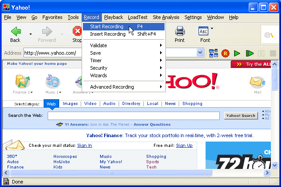The image size is (281, 187).
Task: Click the Search the Web text box
Action: (x=134, y=116)
